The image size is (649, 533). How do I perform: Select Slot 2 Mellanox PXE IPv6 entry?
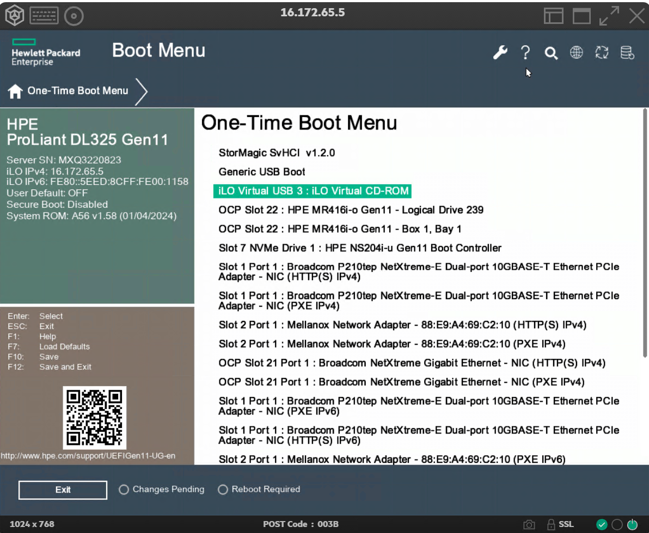391,460
